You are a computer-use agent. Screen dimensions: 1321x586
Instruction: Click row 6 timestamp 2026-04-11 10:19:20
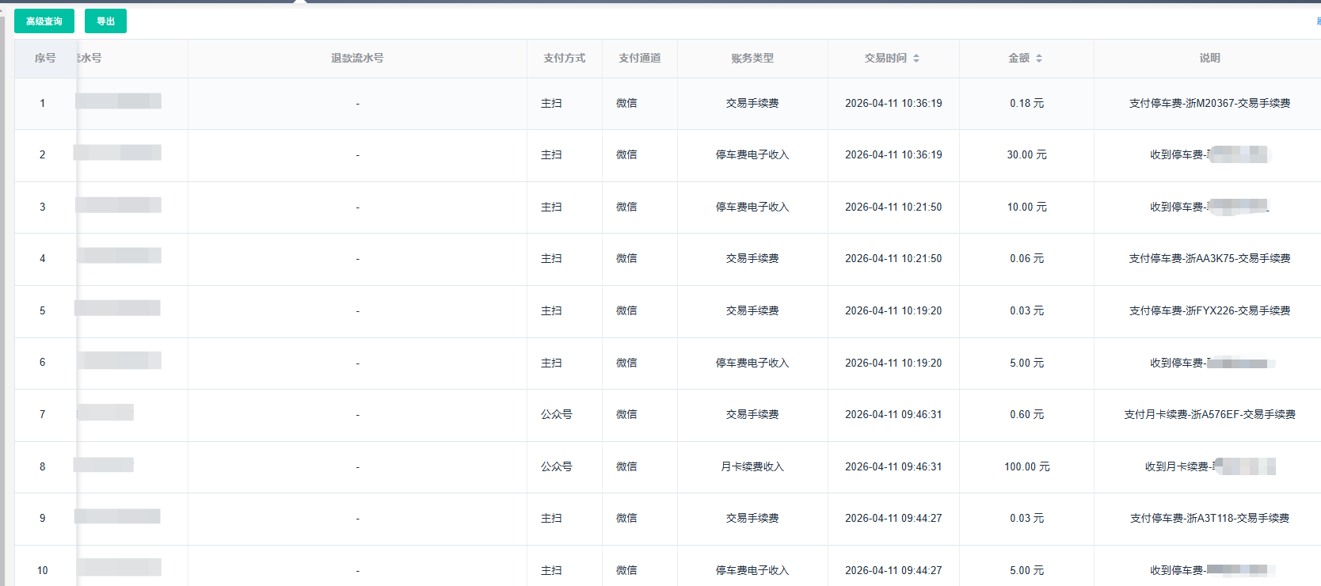coord(893,363)
